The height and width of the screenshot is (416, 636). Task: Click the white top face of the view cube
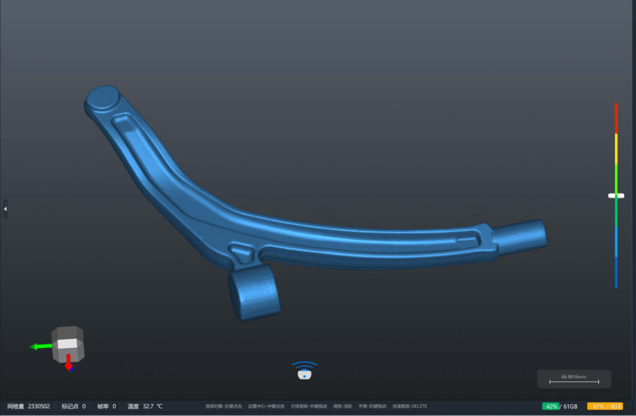click(x=68, y=343)
